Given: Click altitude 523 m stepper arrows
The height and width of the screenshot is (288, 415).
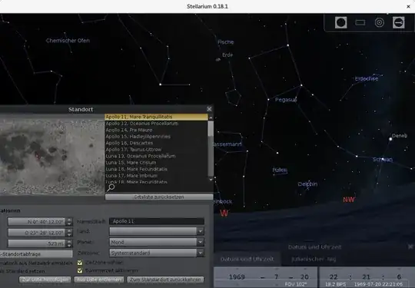Looking at the screenshot, I should [x=69, y=243].
